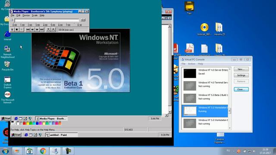Open Scale menu in Media Player
Viewport: 276px width, 155px height.
coord(34,15)
